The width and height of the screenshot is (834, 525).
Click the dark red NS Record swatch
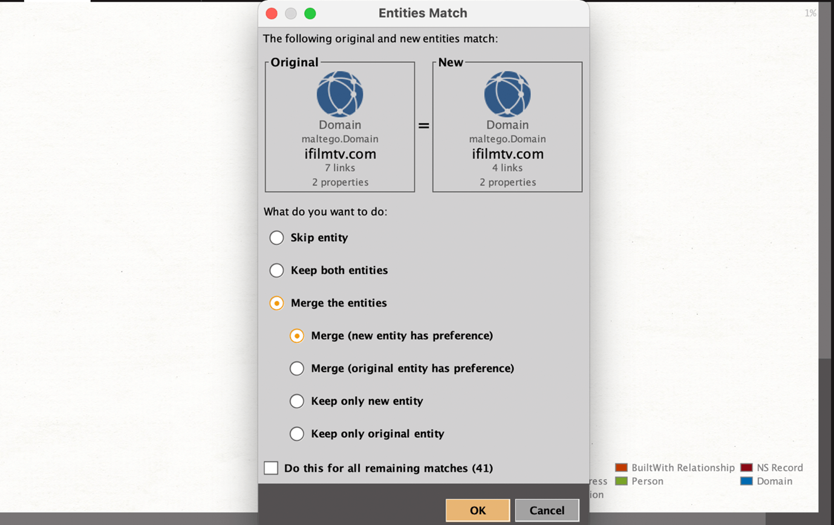point(746,468)
